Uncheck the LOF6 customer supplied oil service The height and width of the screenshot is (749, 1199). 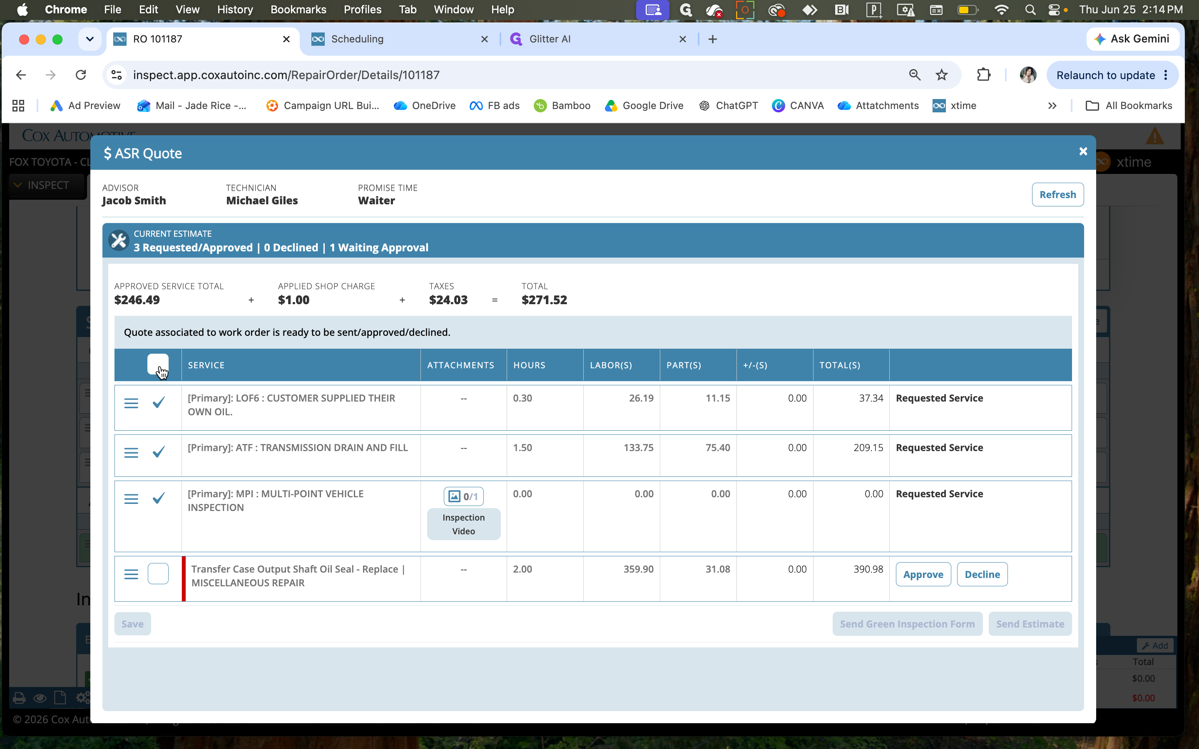[159, 402]
